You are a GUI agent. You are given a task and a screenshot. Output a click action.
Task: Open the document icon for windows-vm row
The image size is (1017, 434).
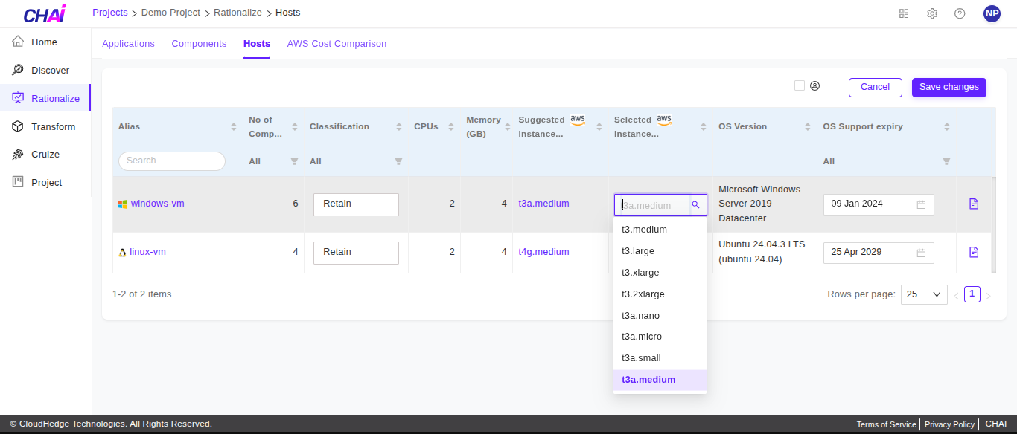(973, 203)
